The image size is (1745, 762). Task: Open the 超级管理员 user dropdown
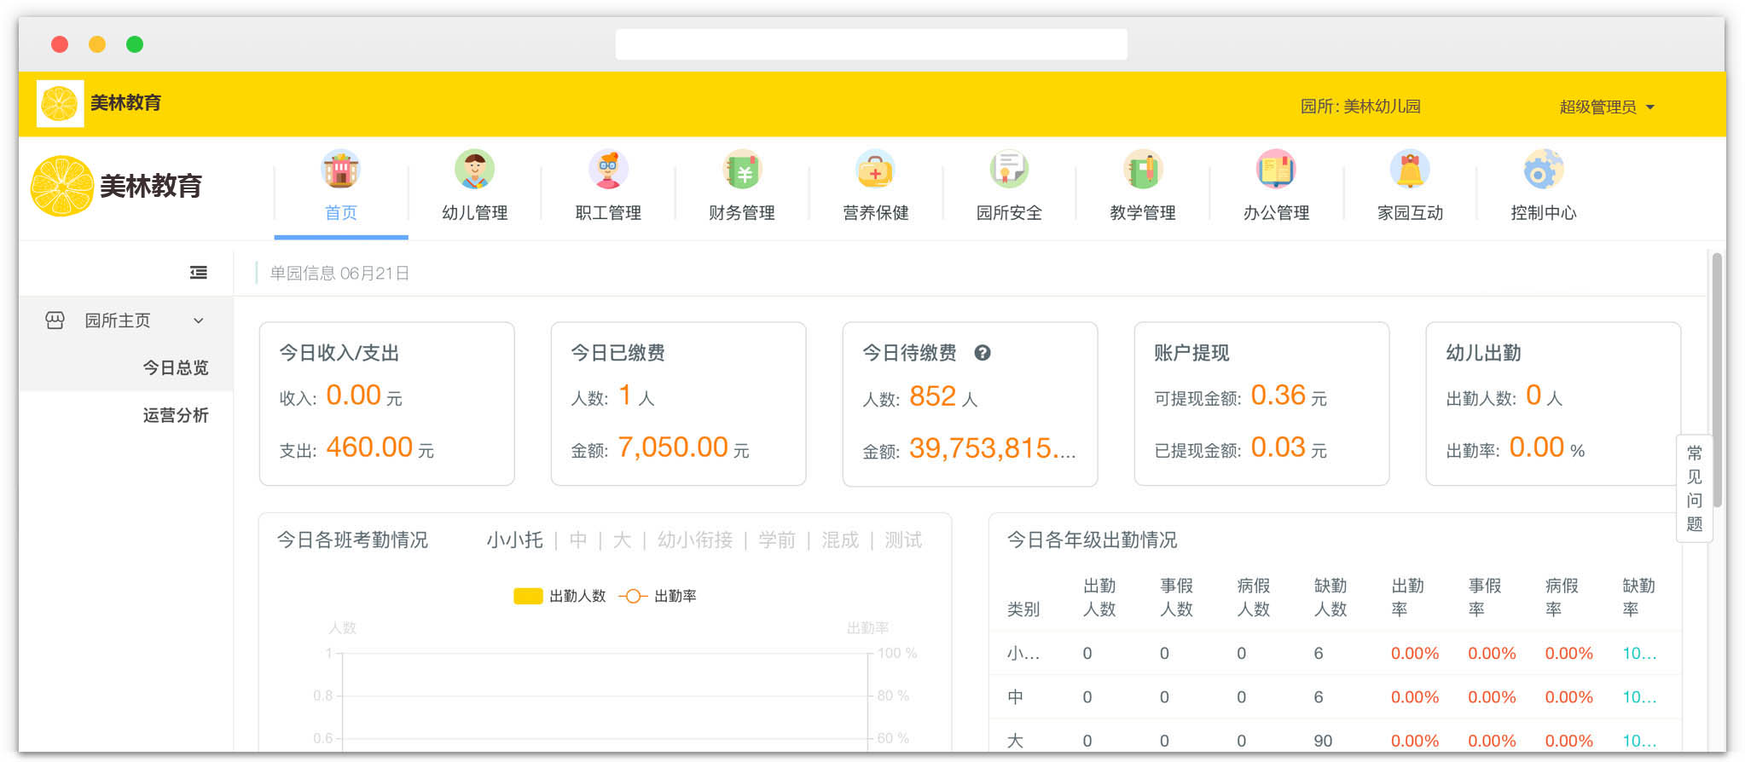[1607, 107]
